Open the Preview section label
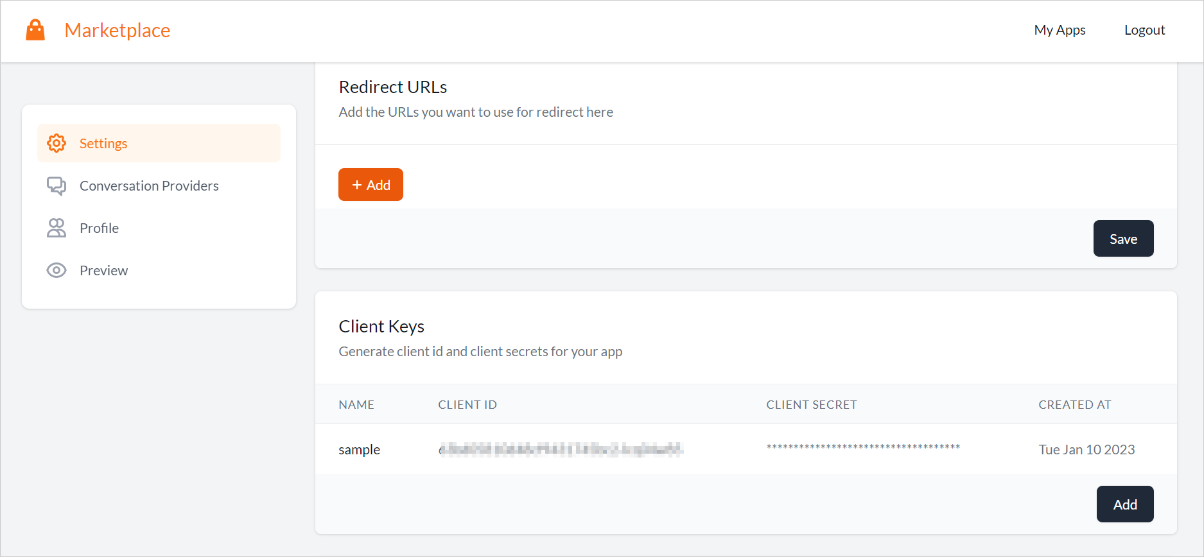1204x557 pixels. coord(103,270)
